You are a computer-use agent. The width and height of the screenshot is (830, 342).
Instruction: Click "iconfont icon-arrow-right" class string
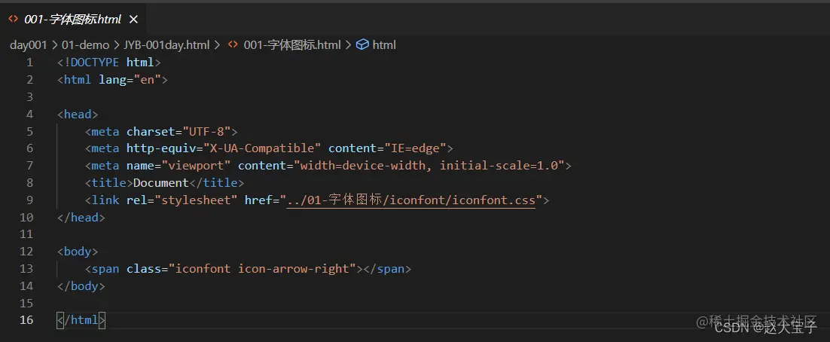click(262, 269)
